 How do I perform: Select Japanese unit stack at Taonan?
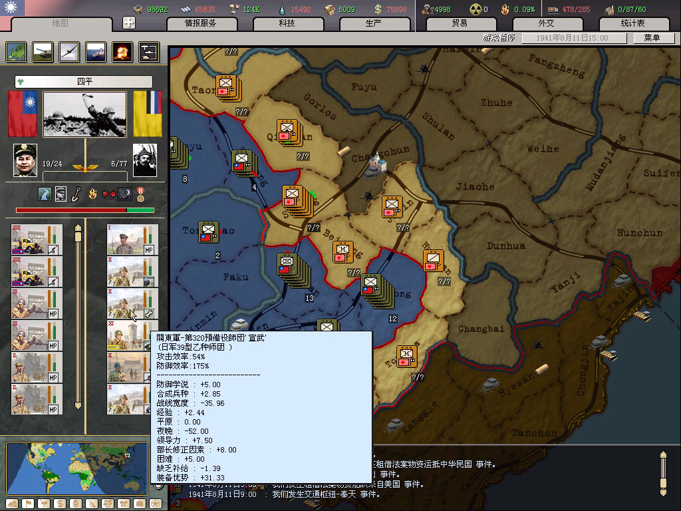pos(229,88)
